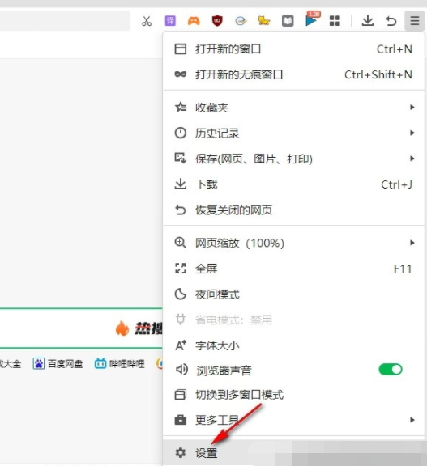Click the night mode moon icon
This screenshot has height=466, width=427.
(181, 294)
